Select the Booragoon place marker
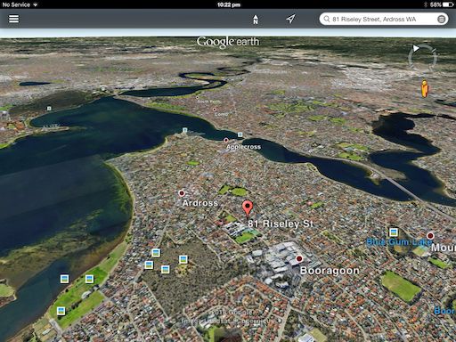This screenshot has width=456, height=342. tap(299, 258)
